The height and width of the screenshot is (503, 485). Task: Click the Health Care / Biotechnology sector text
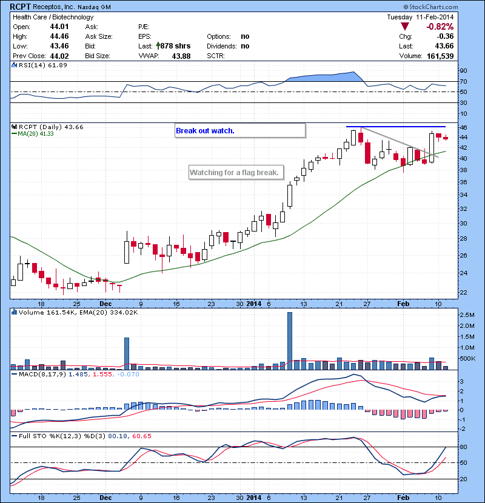(x=53, y=17)
